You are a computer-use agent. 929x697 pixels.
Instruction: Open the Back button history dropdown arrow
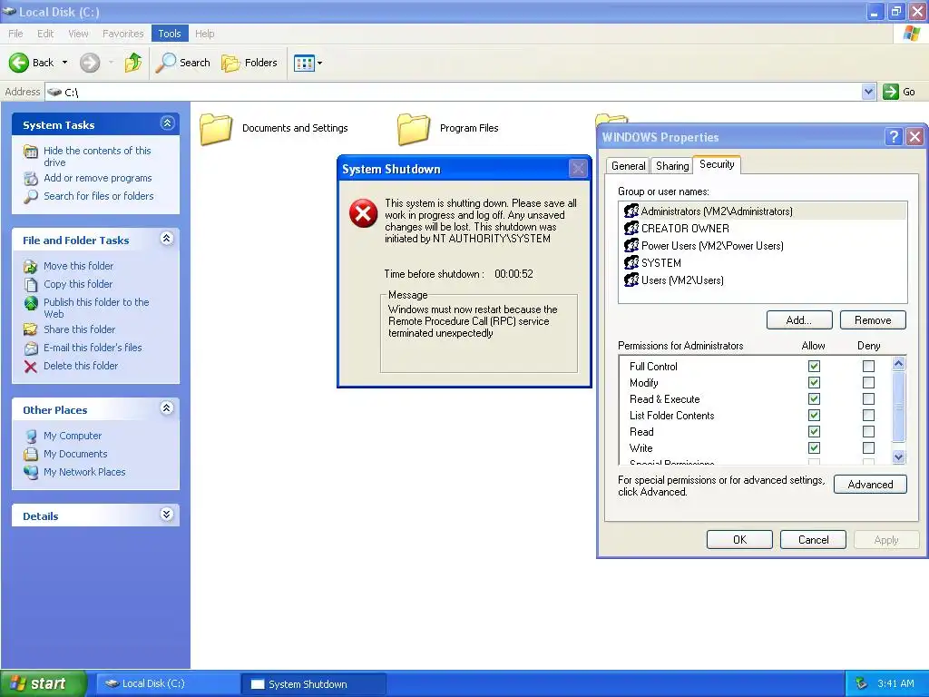(x=64, y=63)
